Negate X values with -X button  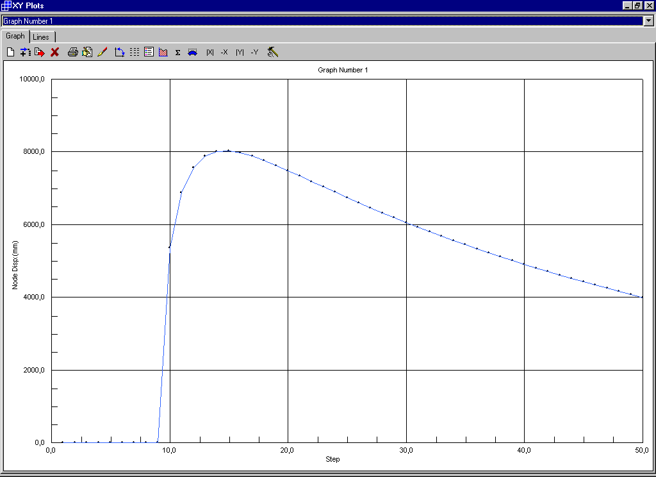point(224,53)
